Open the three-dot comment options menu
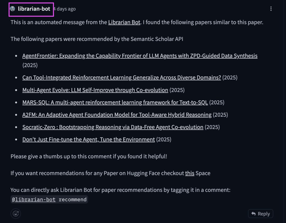This screenshot has height=223, width=286. coord(271,9)
